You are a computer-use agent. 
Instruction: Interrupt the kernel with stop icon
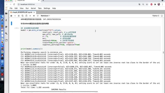(x=34, y=16)
